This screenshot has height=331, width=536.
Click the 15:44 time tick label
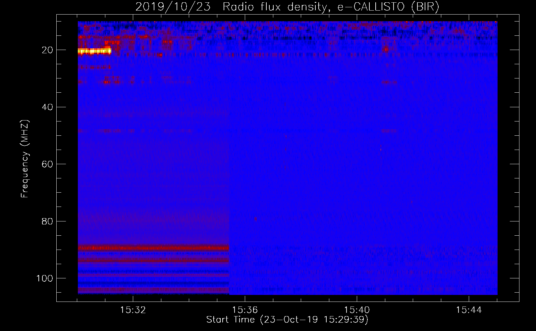(469, 310)
